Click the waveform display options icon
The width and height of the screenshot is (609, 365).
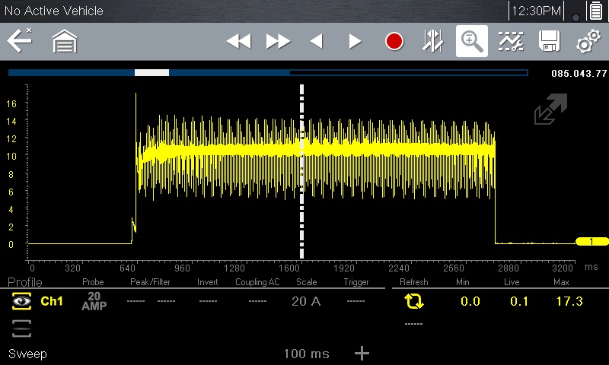(510, 41)
